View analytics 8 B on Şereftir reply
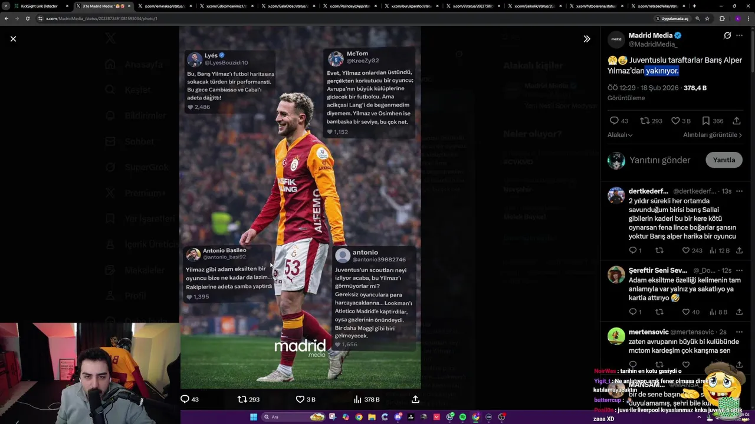Screen dimensions: 755x424 point(718,312)
